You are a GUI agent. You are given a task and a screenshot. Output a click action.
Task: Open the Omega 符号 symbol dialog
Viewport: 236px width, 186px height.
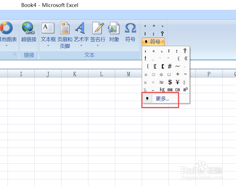pyautogui.click(x=130, y=32)
